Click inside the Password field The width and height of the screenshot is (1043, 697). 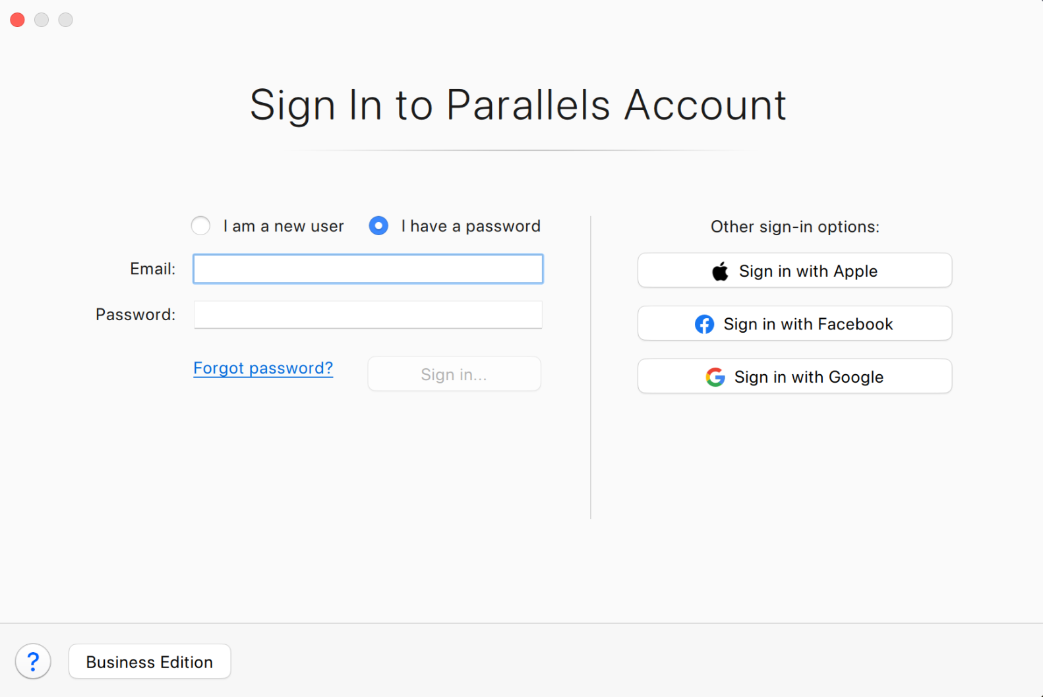click(x=367, y=314)
